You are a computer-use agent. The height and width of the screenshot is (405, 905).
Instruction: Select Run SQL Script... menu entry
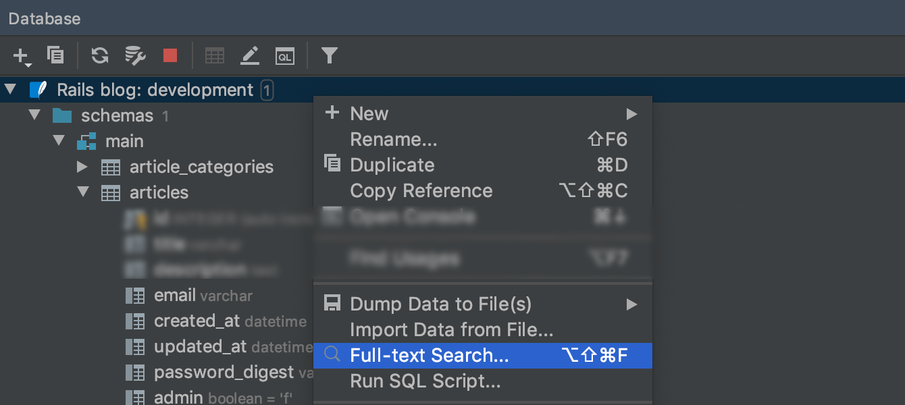click(x=425, y=381)
